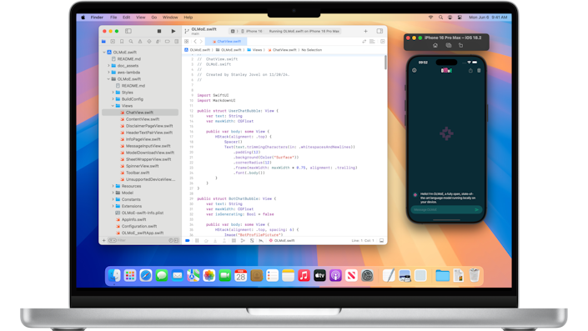
Task: Expand the aws-lambda folder
Action: [x=108, y=73]
